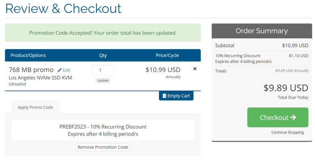Click the pencil Edit icon
This screenshot has width=315, height=164.
pyautogui.click(x=59, y=70)
